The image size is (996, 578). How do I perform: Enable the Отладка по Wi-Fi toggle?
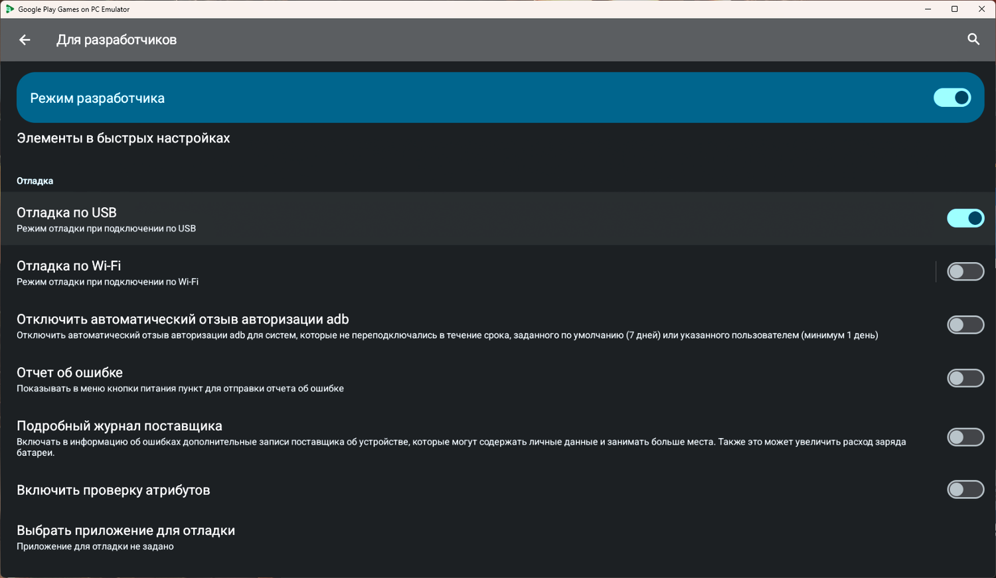coord(965,271)
